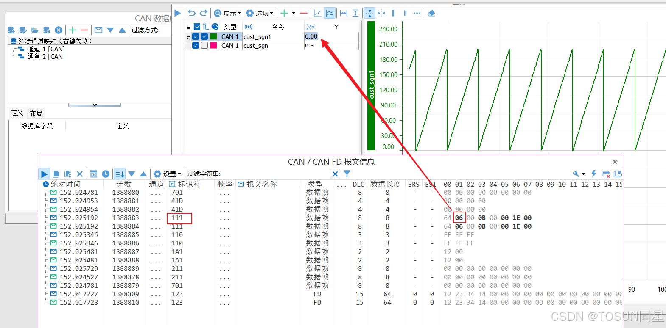Start message trace play button
Image resolution: width=666 pixels, height=328 pixels.
[x=44, y=174]
